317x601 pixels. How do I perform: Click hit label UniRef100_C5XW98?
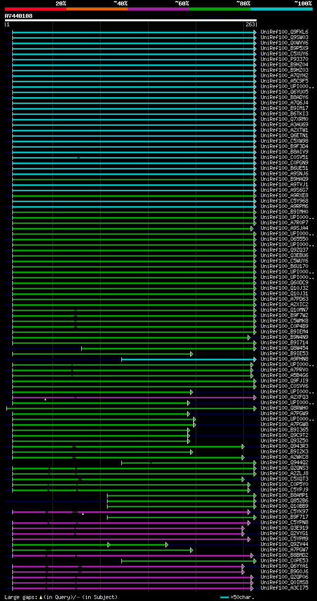(x=285, y=141)
